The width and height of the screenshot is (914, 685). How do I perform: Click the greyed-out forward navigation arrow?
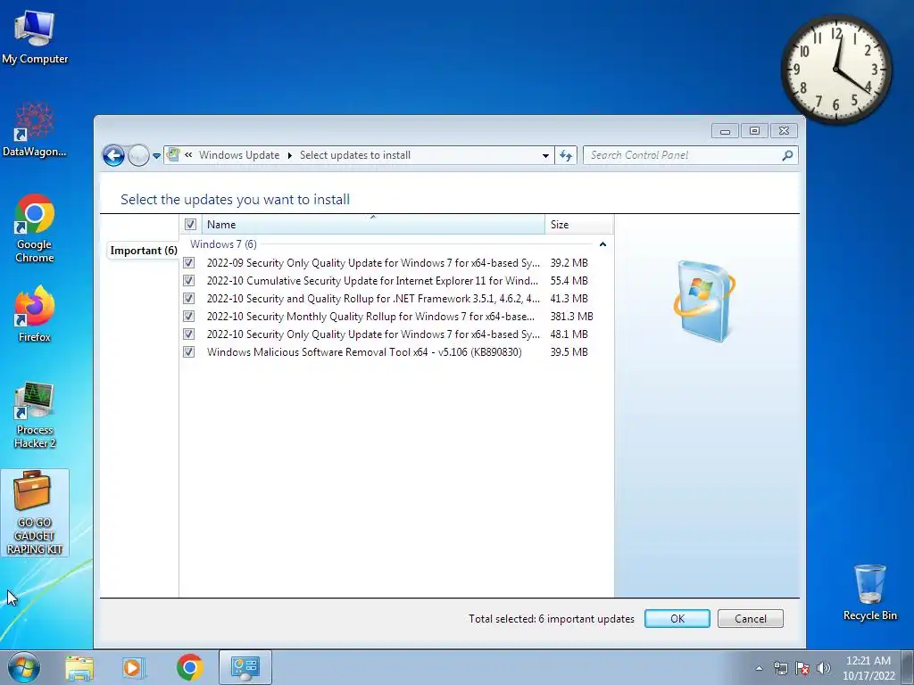click(x=138, y=155)
